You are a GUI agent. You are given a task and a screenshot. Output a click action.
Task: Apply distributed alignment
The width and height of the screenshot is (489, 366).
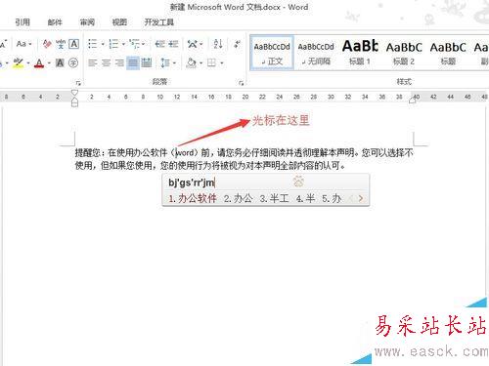pyautogui.click(x=147, y=62)
